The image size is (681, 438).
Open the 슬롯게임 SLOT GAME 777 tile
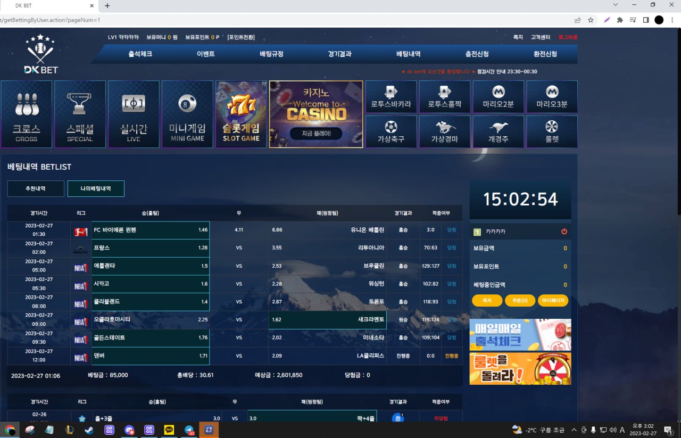tap(241, 114)
